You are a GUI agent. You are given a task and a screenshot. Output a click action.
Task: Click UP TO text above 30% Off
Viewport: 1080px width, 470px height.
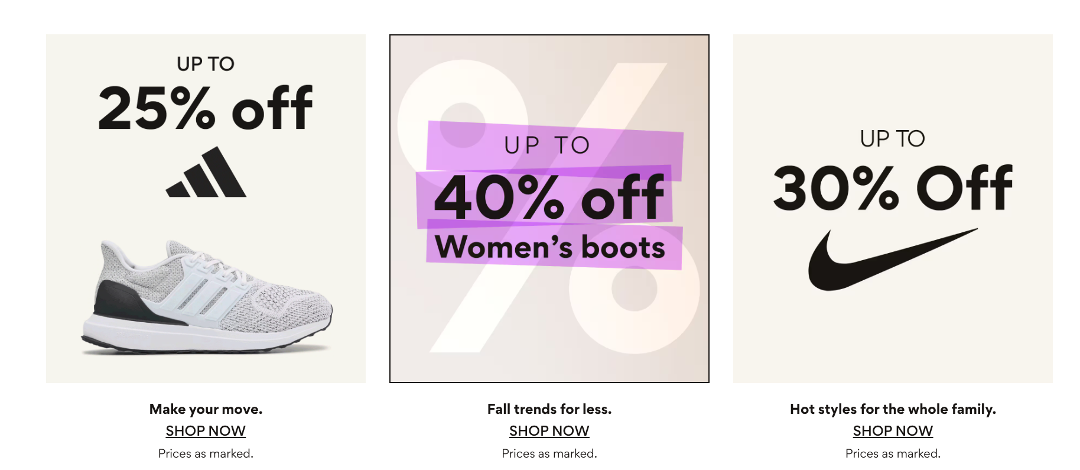(x=893, y=139)
